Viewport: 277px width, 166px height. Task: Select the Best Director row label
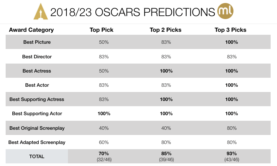(x=37, y=57)
